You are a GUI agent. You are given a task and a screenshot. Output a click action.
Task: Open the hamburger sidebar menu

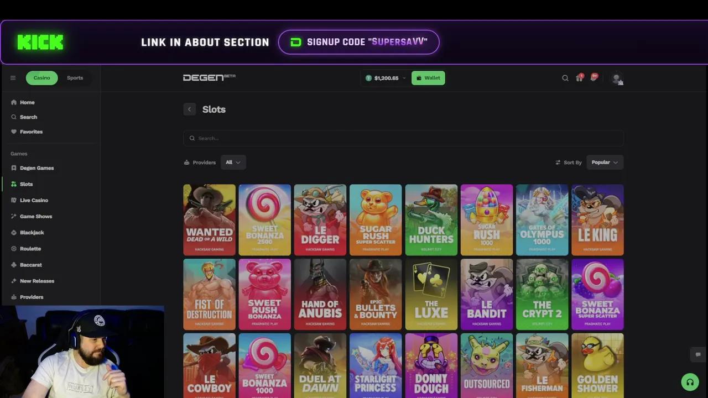point(13,78)
